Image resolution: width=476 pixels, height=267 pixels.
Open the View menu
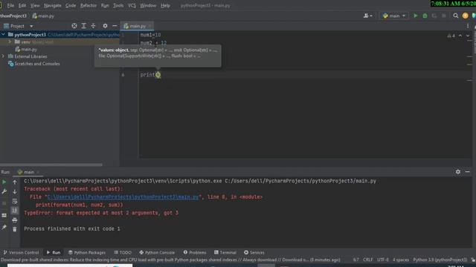tap(35, 5)
